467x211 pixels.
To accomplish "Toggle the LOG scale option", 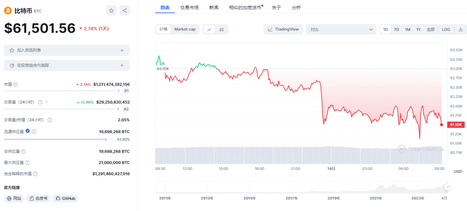I will 446,29.
